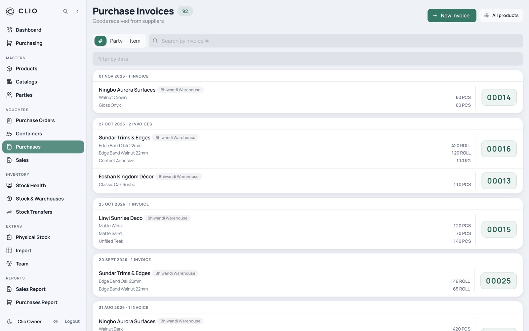Image resolution: width=529 pixels, height=331 pixels.
Task: Switch search mode to Party
Action: 116,41
